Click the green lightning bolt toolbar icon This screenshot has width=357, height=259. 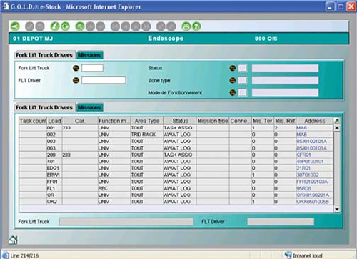pyautogui.click(x=55, y=26)
